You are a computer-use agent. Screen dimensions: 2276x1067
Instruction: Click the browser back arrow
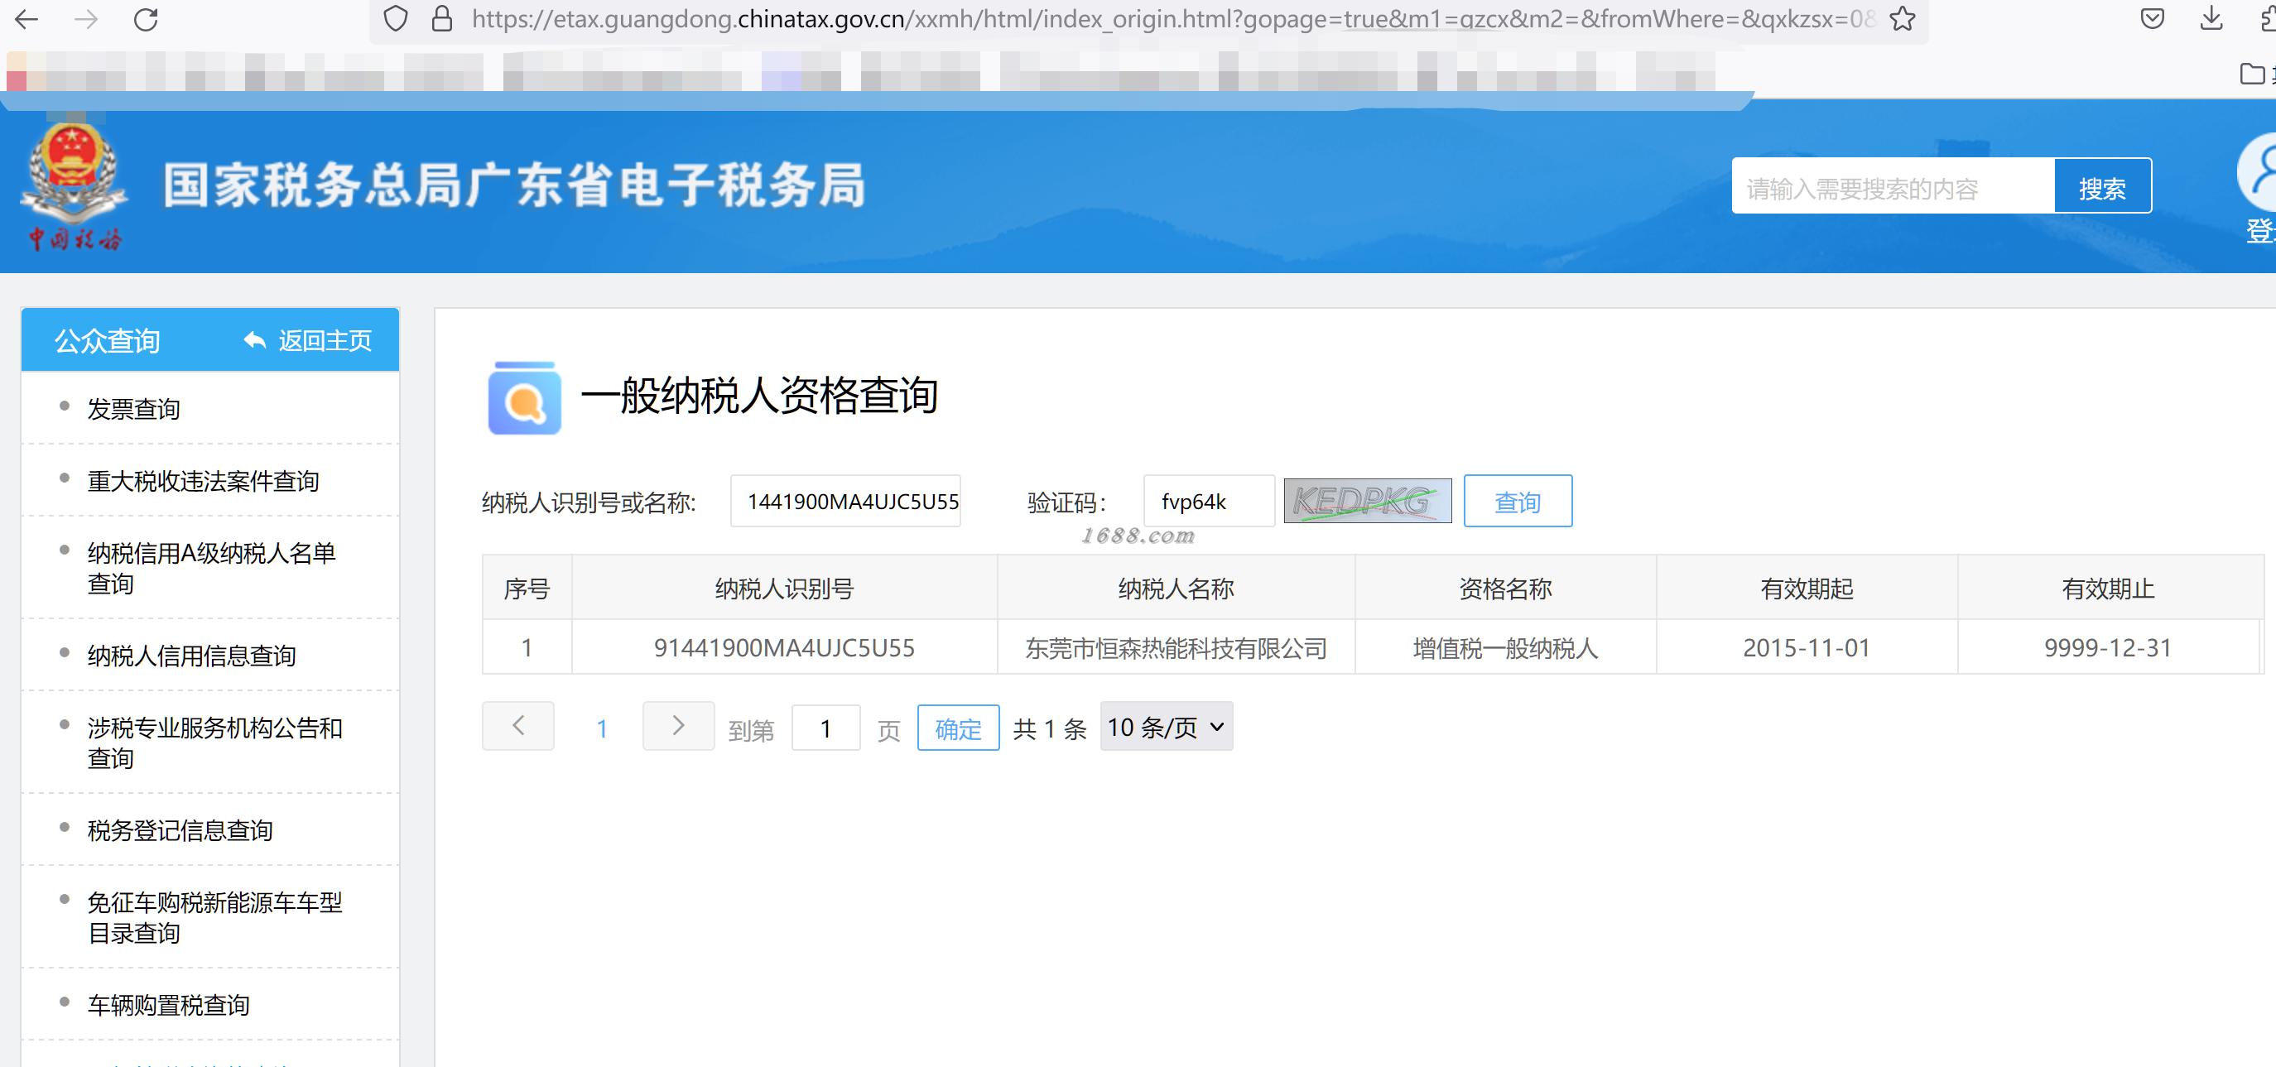[26, 19]
